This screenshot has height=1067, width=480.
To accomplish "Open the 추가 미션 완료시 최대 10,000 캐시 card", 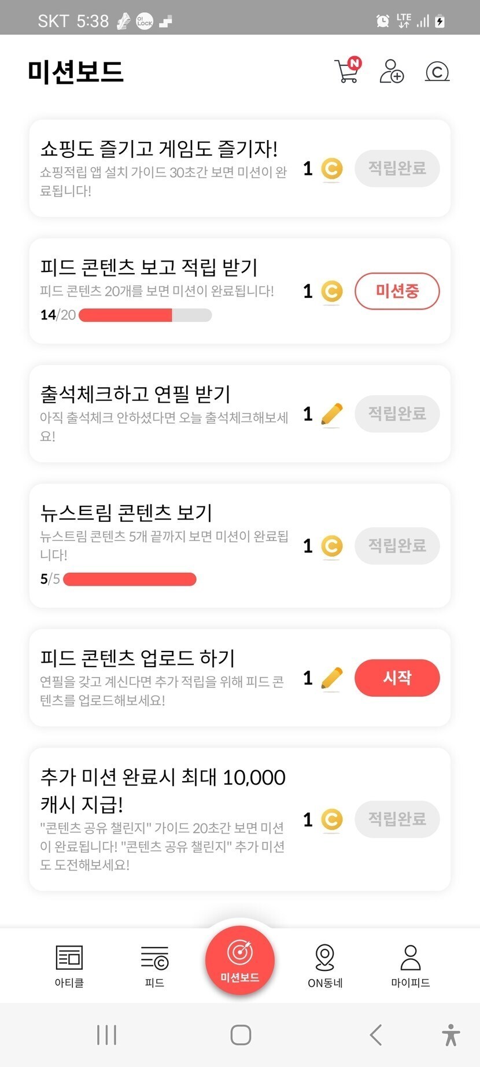I will click(162, 819).
